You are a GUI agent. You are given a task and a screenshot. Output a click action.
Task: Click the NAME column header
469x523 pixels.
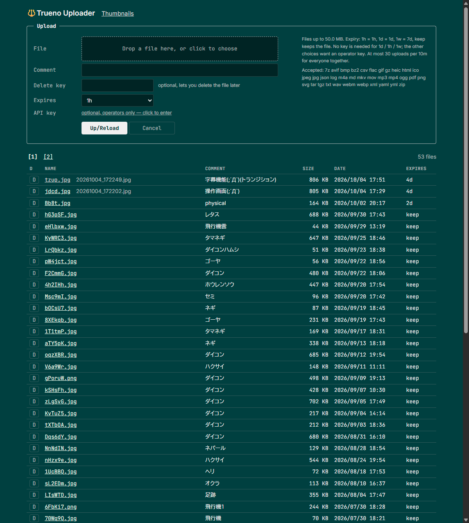pyautogui.click(x=50, y=168)
